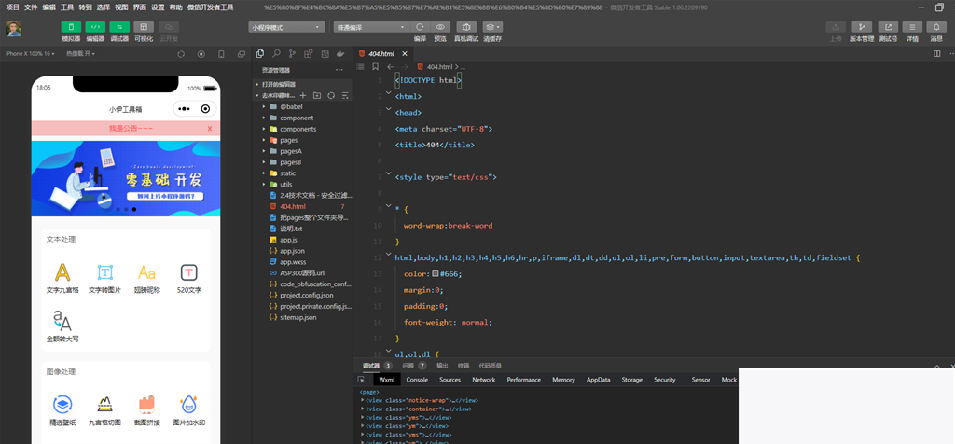Toggle the 编辑器 editor panel button
The image size is (955, 444).
tap(95, 27)
